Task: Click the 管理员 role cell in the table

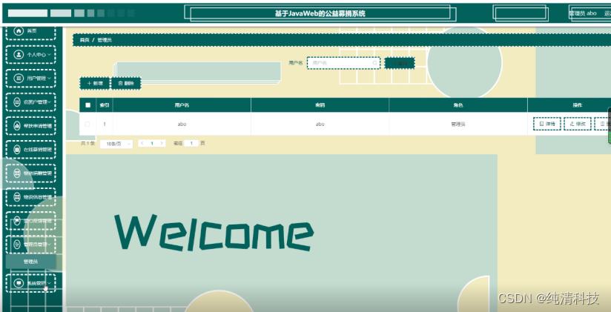Action: click(458, 125)
